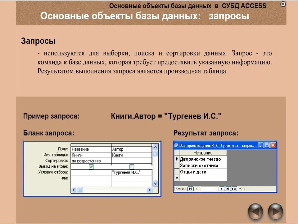Click current record arrow row selector
The image size is (298, 224).
(x=177, y=159)
